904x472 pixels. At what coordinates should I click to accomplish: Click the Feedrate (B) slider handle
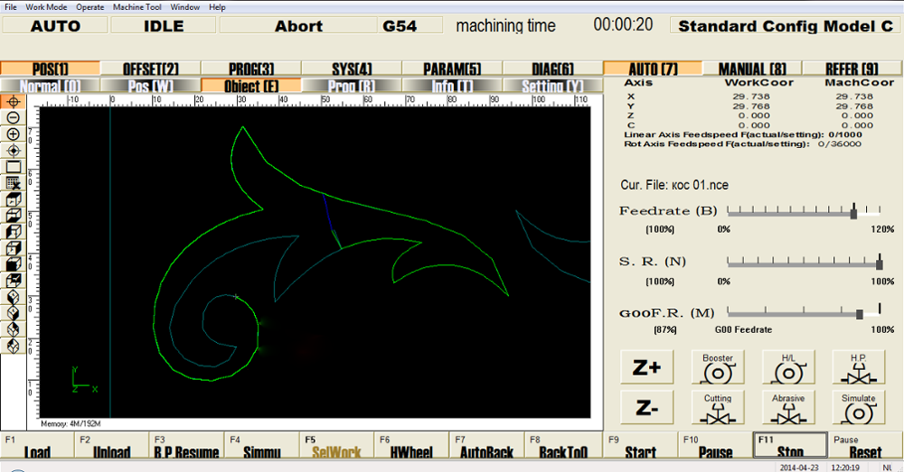click(x=853, y=213)
